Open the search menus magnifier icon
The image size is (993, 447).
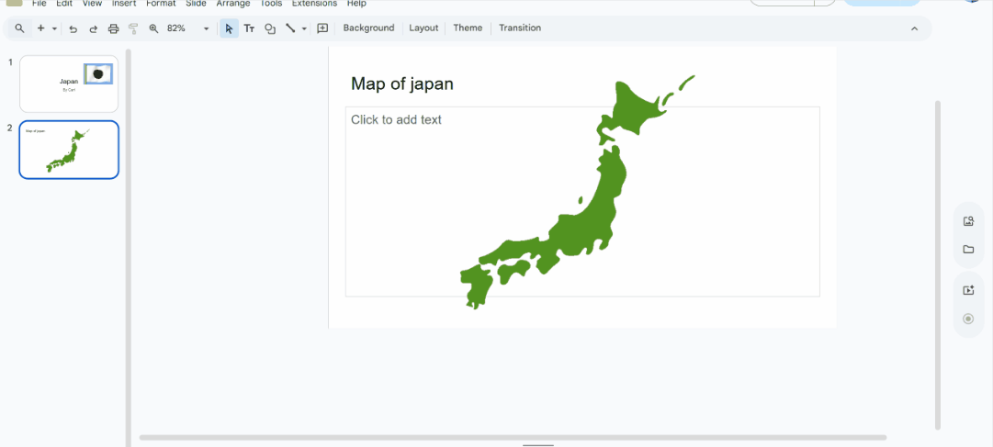click(x=19, y=28)
